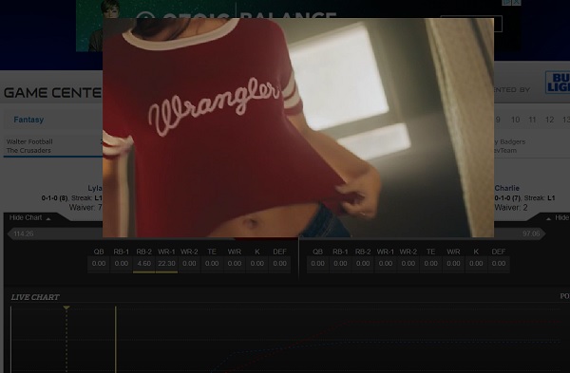
Task: Click the left team's RB-2 4.60 score cell
Action: (144, 264)
